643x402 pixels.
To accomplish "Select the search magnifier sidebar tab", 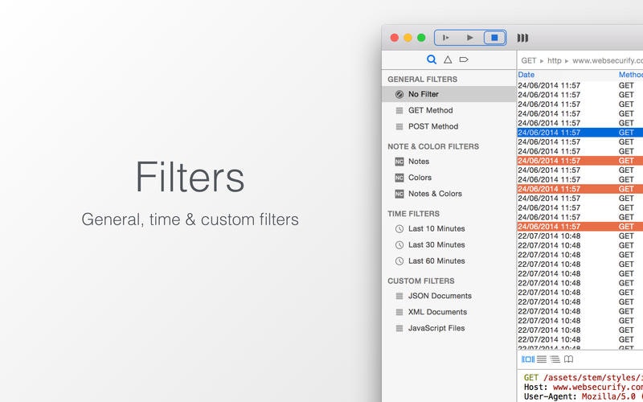I will pyautogui.click(x=432, y=59).
